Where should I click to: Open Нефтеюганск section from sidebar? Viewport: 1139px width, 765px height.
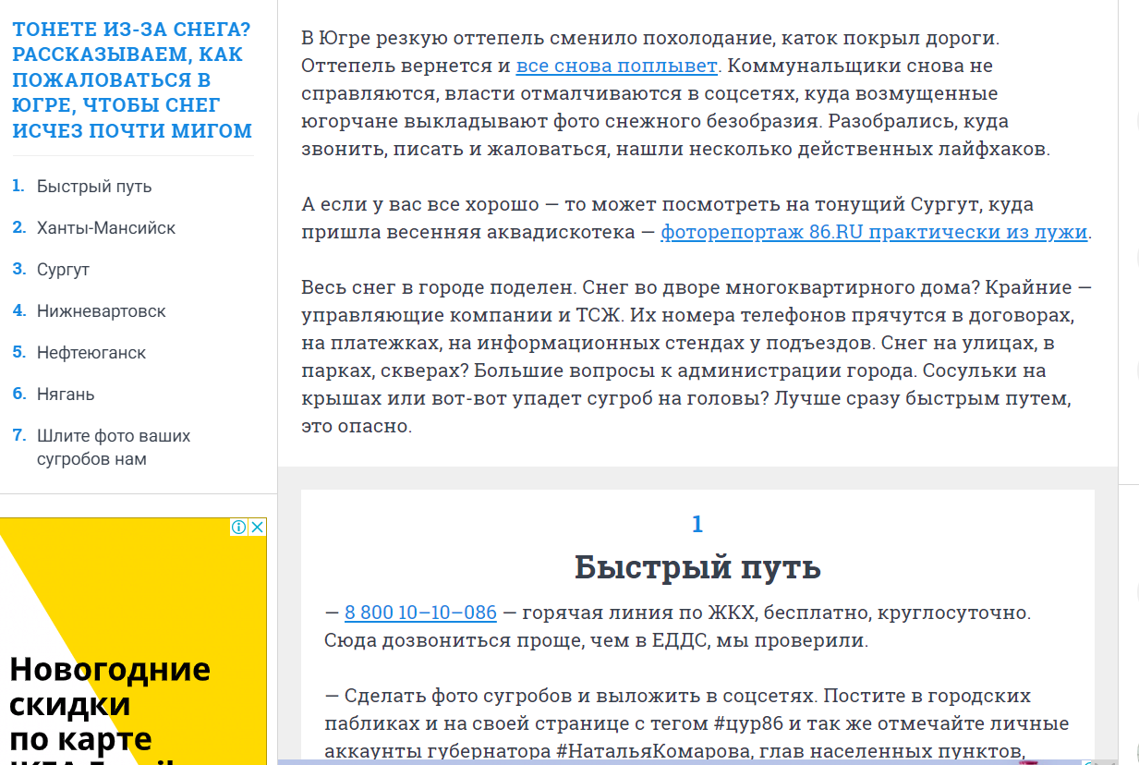pyautogui.click(x=91, y=353)
